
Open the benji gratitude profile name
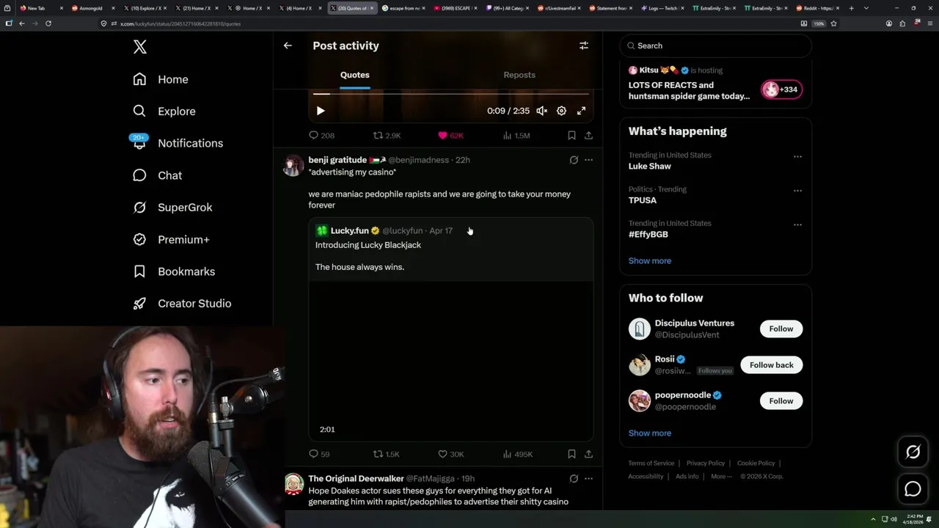pos(337,160)
